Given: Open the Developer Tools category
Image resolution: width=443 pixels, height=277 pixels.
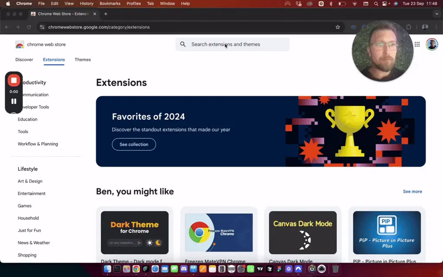Looking at the screenshot, I should 35,107.
